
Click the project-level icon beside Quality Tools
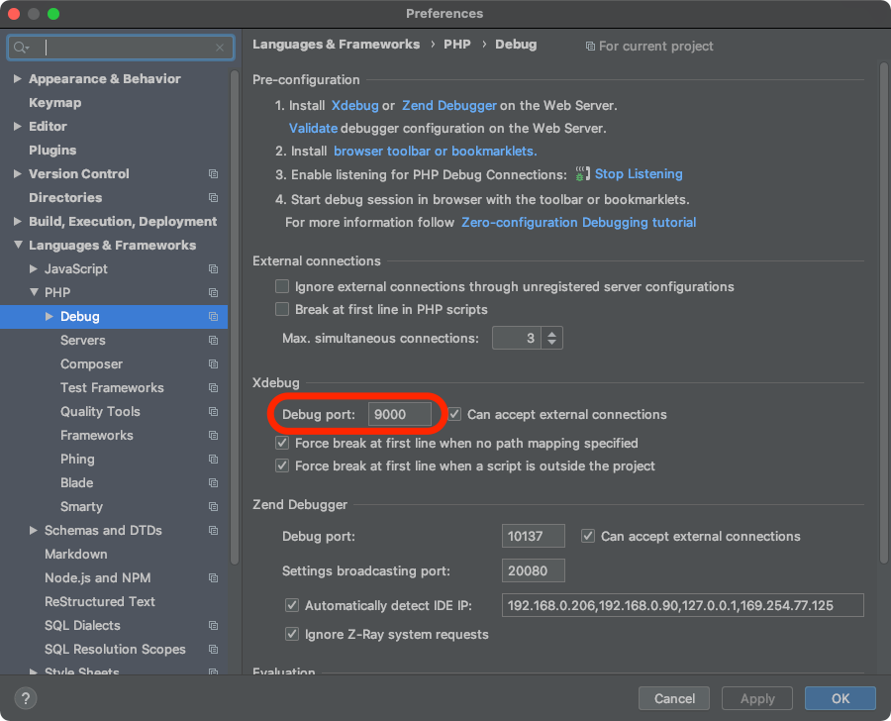tap(213, 412)
